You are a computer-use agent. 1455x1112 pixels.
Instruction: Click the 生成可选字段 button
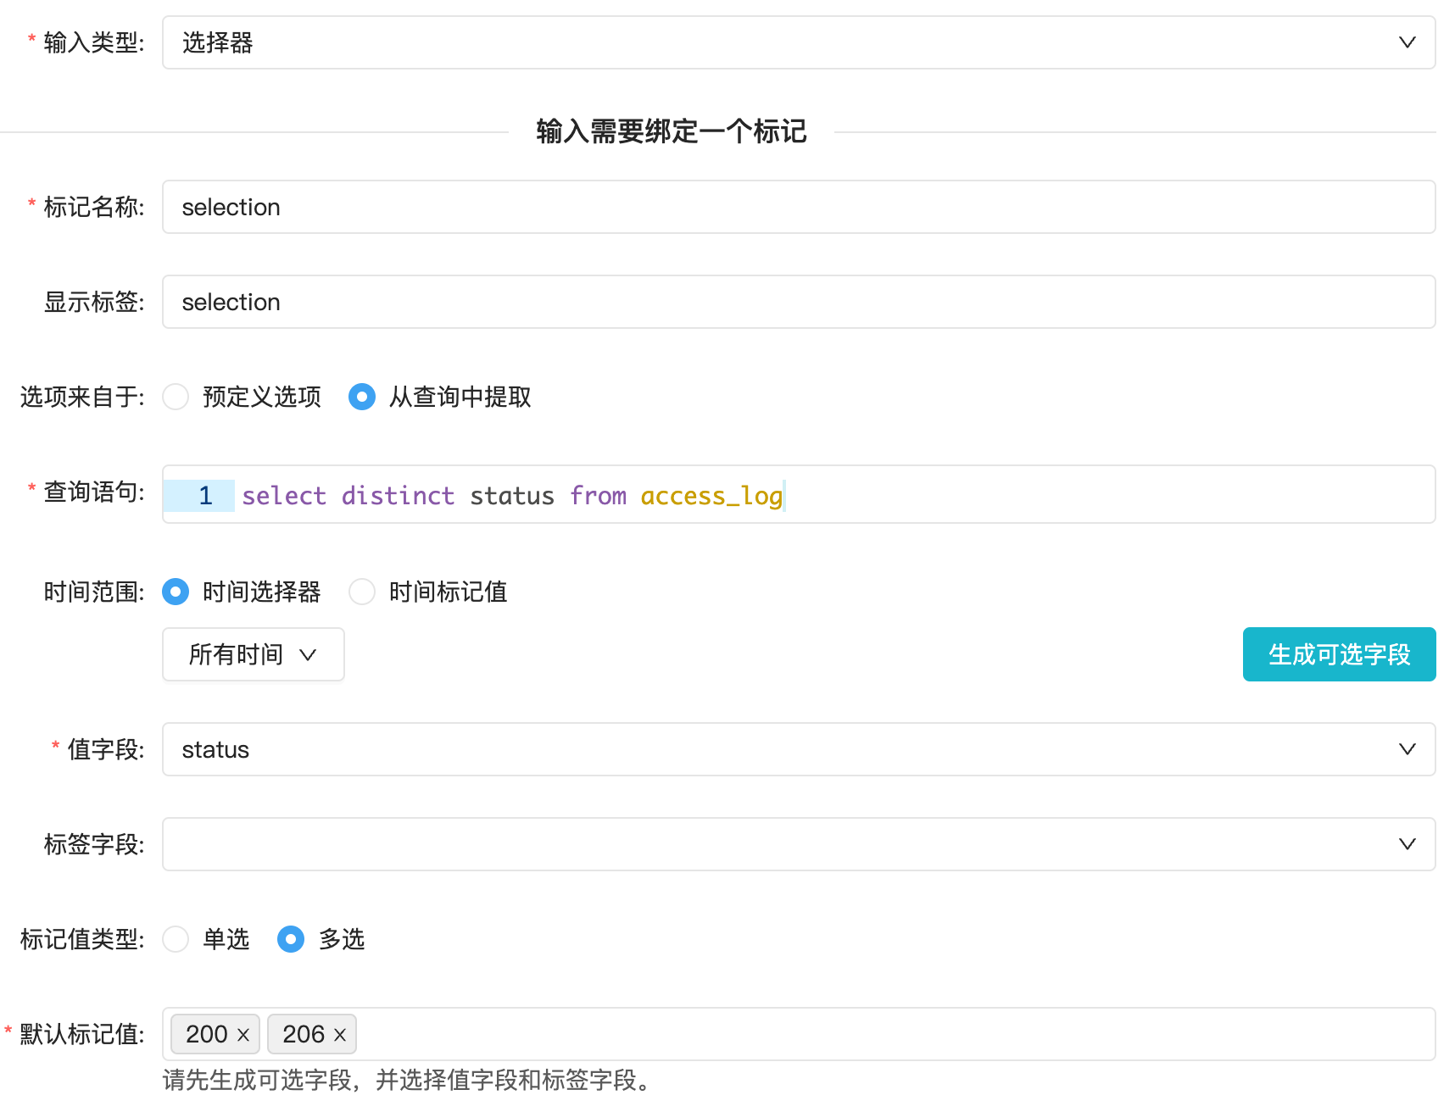point(1339,654)
